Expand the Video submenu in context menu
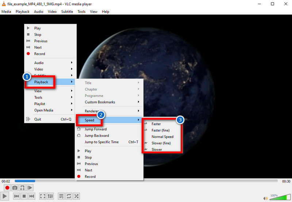The width and height of the screenshot is (292, 202). 50,69
